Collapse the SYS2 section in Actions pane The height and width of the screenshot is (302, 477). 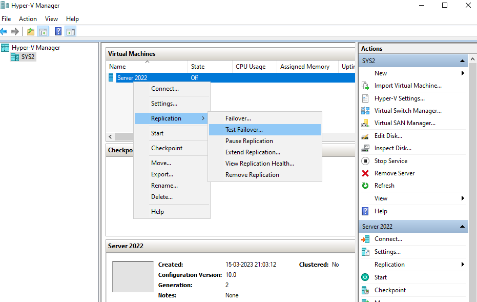pos(462,61)
